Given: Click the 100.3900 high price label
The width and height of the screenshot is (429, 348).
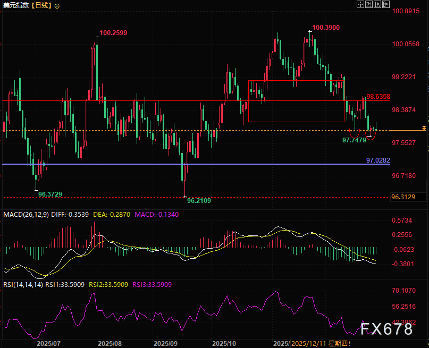Looking at the screenshot, I should [x=326, y=27].
